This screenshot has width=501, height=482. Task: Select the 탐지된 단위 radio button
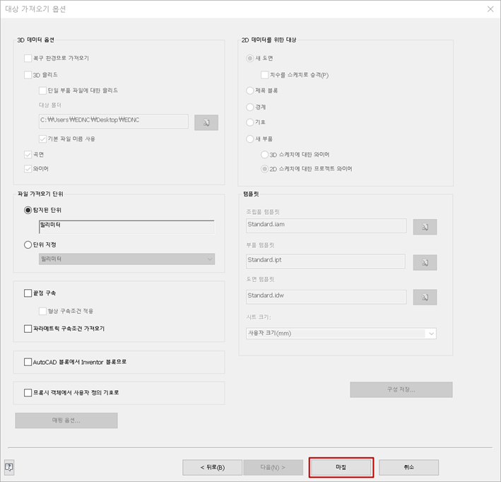28,210
